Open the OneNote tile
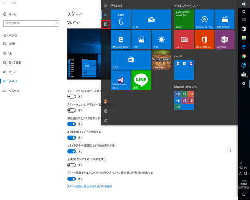The image size is (250, 200). (224, 40)
